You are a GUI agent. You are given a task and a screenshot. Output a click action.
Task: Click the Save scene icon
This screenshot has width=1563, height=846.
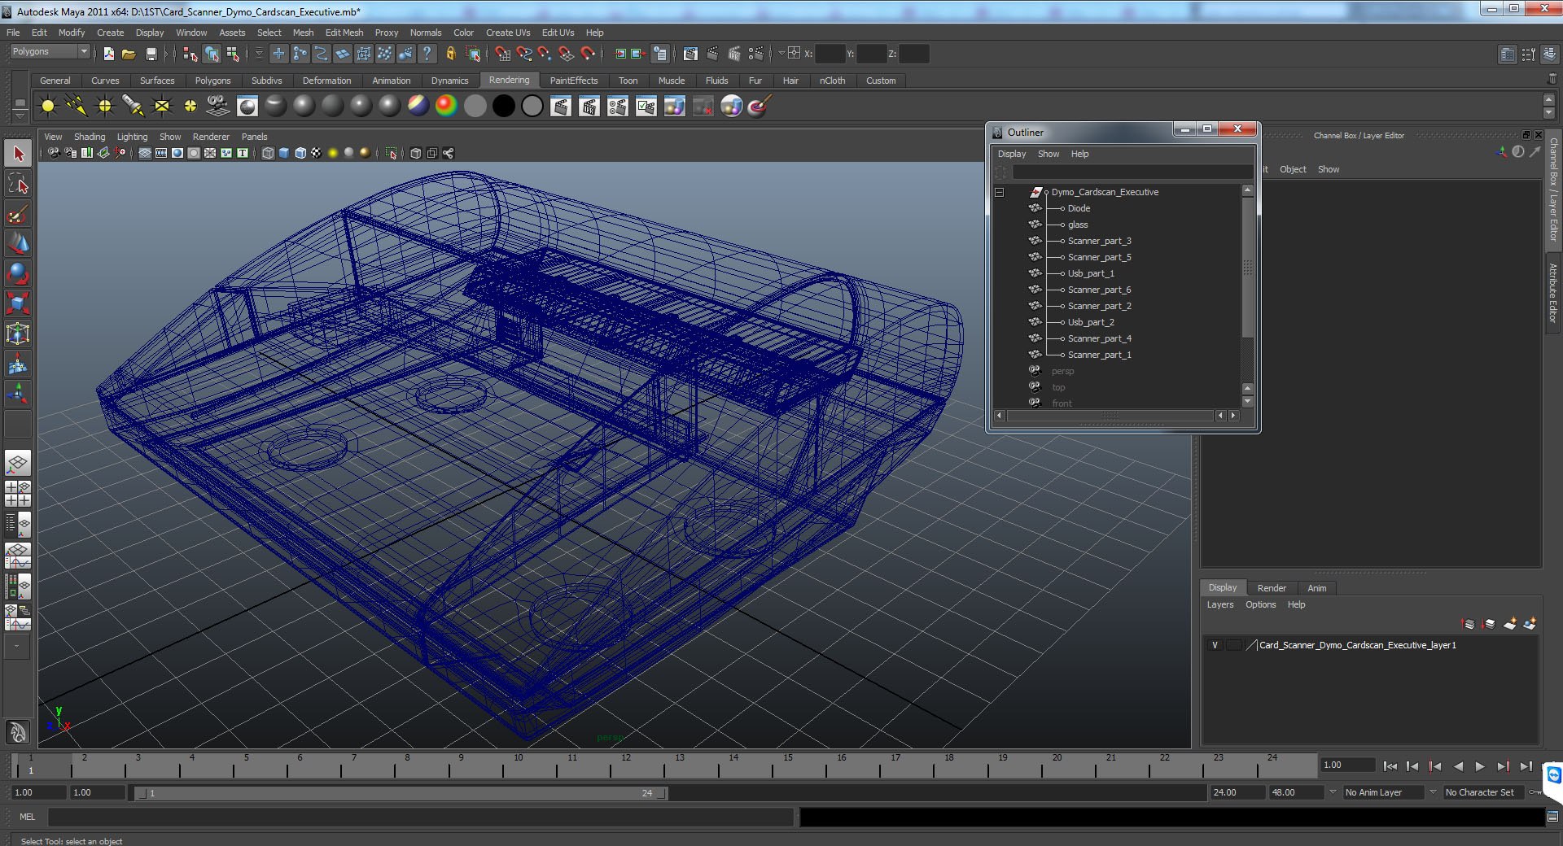(151, 54)
